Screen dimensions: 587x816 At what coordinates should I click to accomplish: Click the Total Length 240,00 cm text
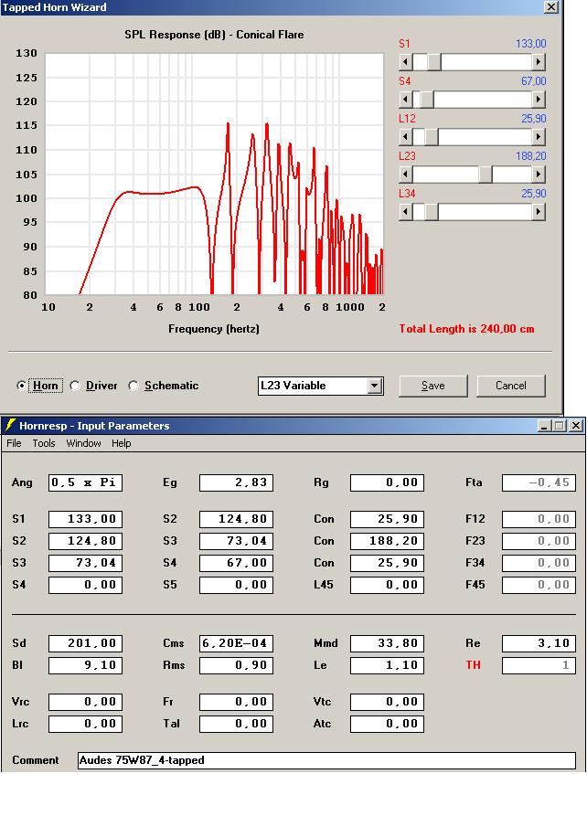point(466,329)
